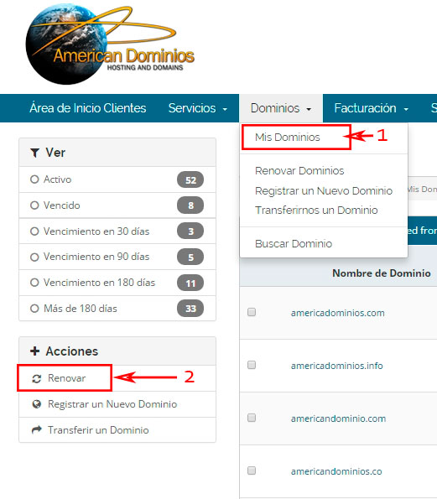Tick the checkbox for americandominios.co

252,470
